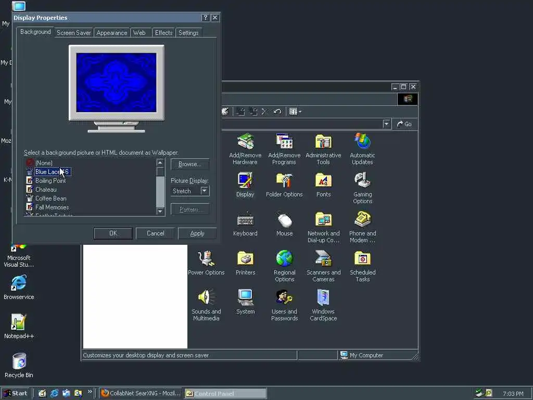Open the Views toolbar dropdown

pos(295,111)
